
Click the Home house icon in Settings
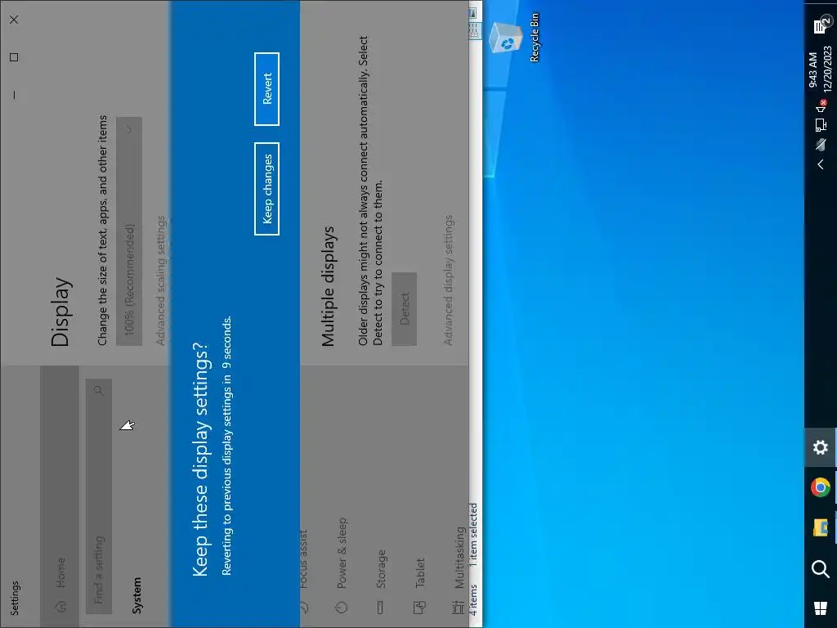coord(60,607)
